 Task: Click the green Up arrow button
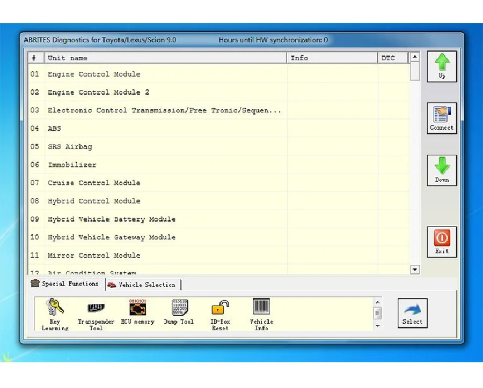[442, 66]
